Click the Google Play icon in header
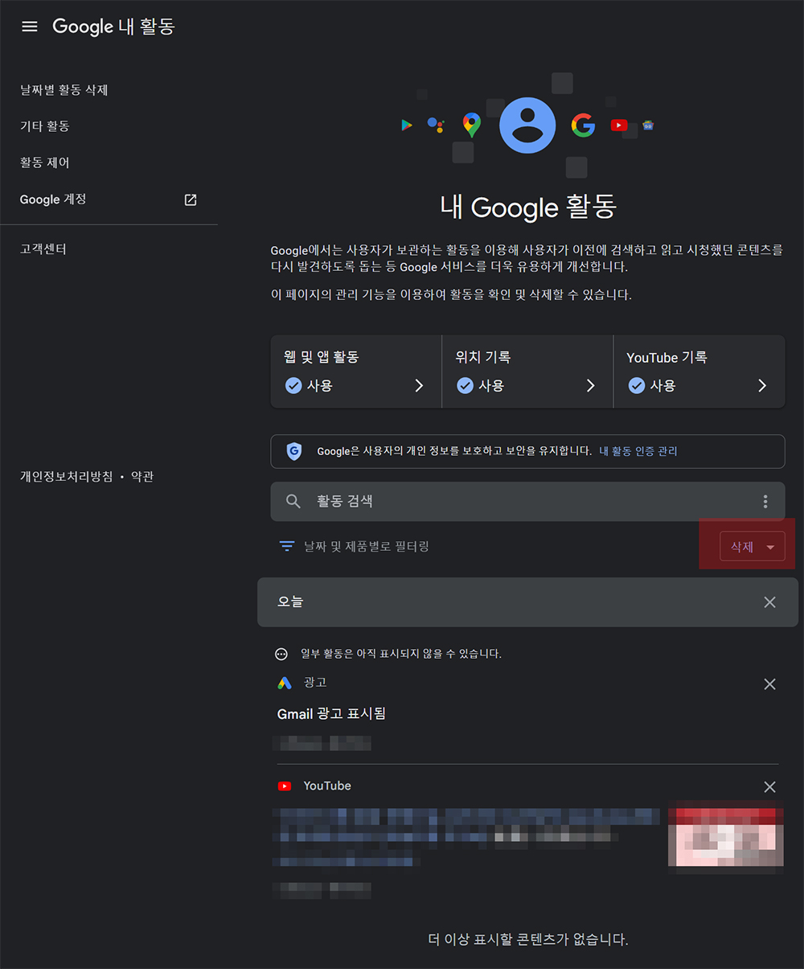 point(407,125)
